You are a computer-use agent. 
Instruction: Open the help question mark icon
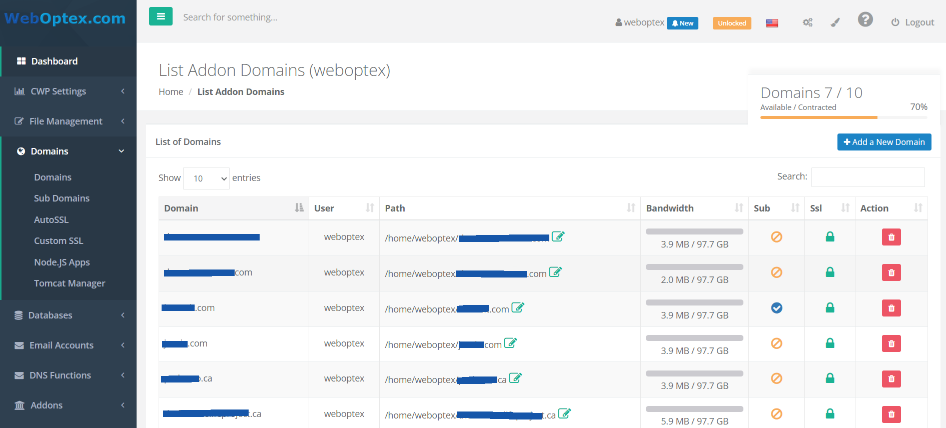pos(865,20)
